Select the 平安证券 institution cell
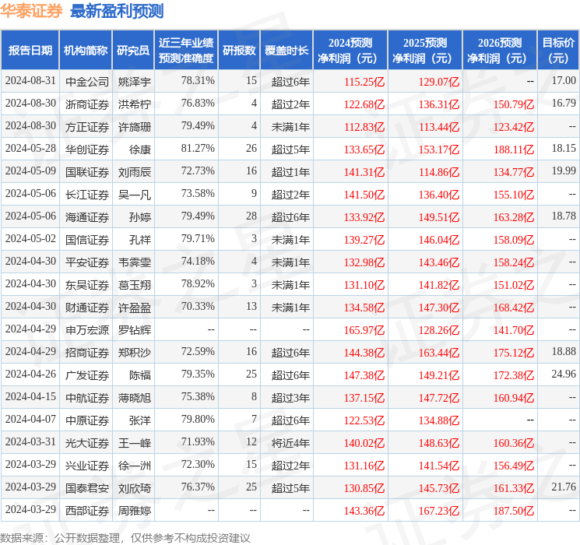Image resolution: width=580 pixels, height=545 pixels. tap(87, 262)
